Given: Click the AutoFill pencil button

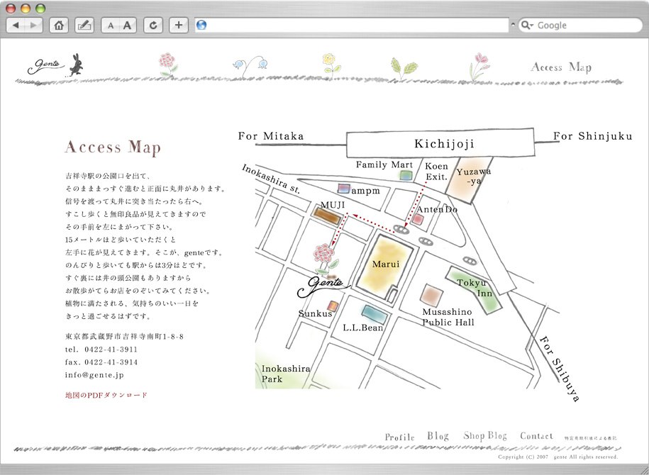Looking at the screenshot, I should pyautogui.click(x=84, y=26).
